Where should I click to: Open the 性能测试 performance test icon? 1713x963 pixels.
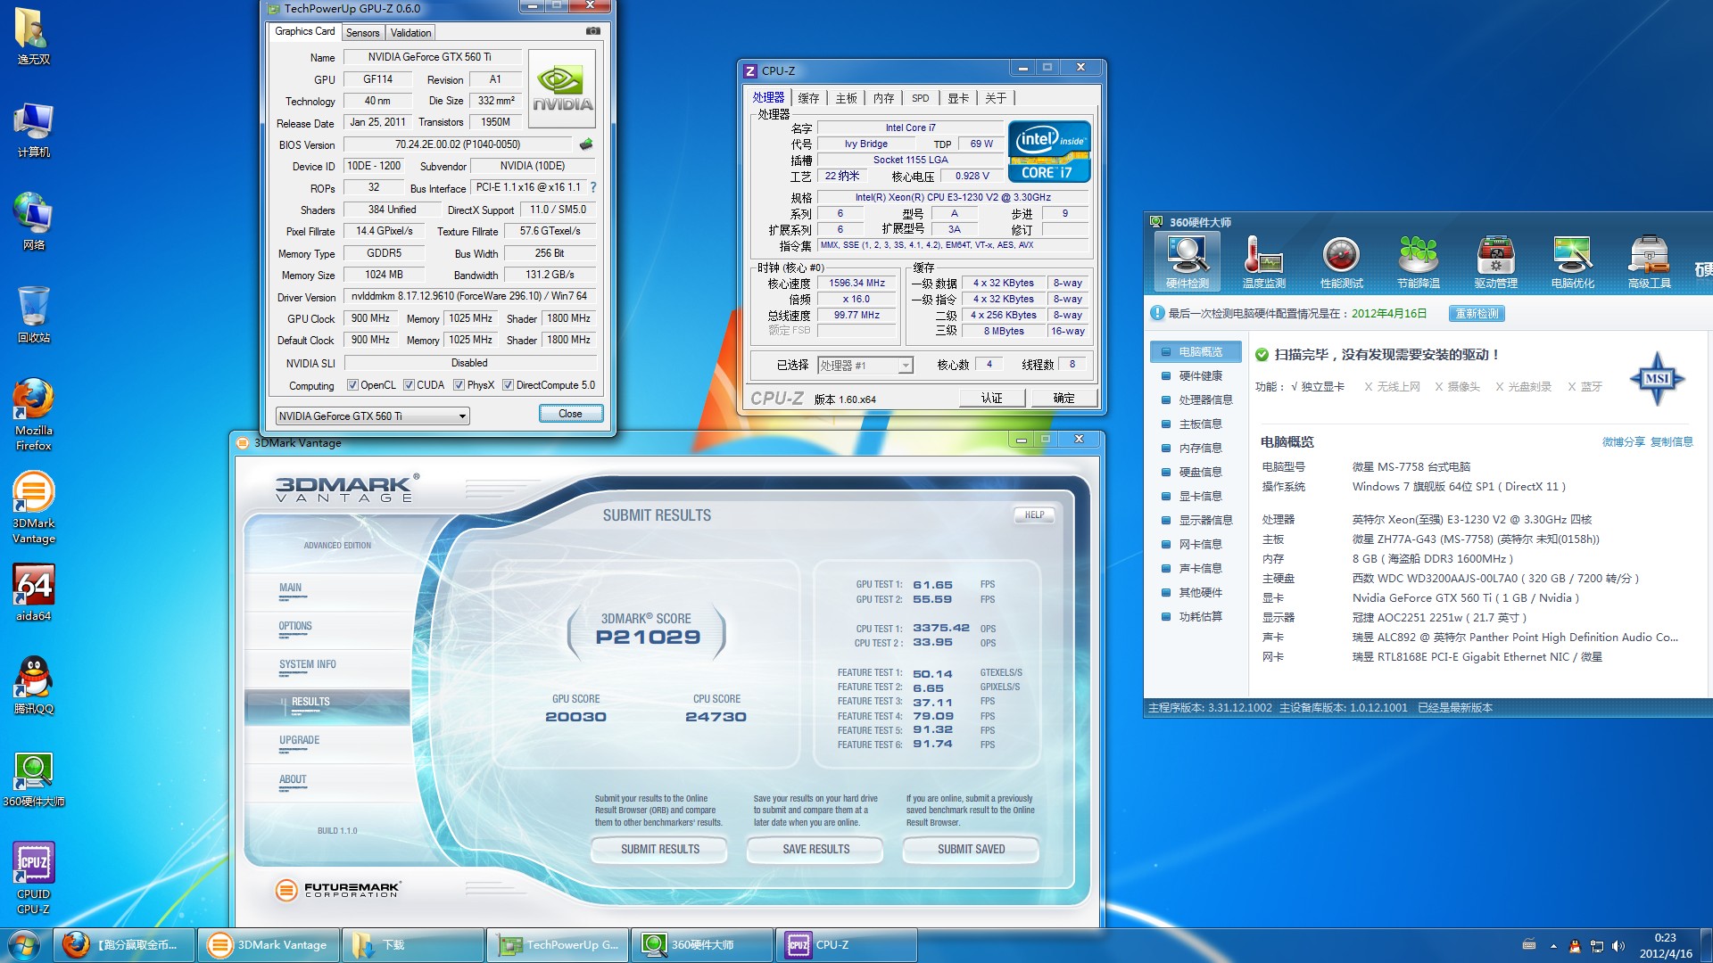pyautogui.click(x=1341, y=262)
